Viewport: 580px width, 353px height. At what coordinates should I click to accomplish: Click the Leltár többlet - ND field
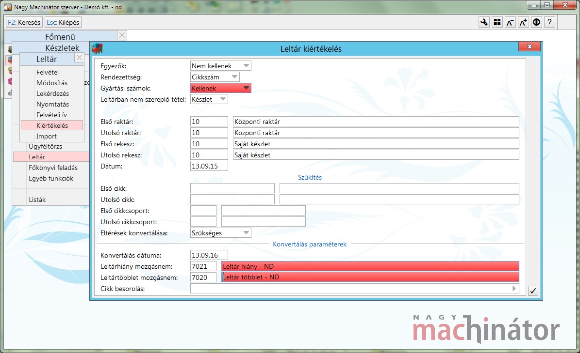[x=370, y=277]
